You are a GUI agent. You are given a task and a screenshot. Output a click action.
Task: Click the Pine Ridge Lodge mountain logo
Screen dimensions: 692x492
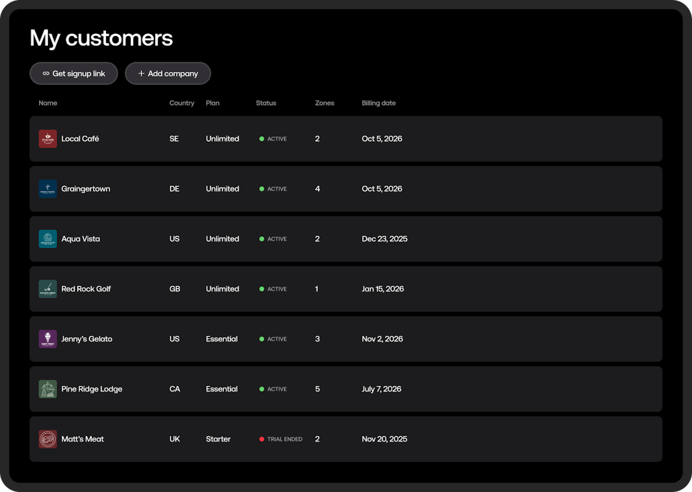tap(48, 389)
